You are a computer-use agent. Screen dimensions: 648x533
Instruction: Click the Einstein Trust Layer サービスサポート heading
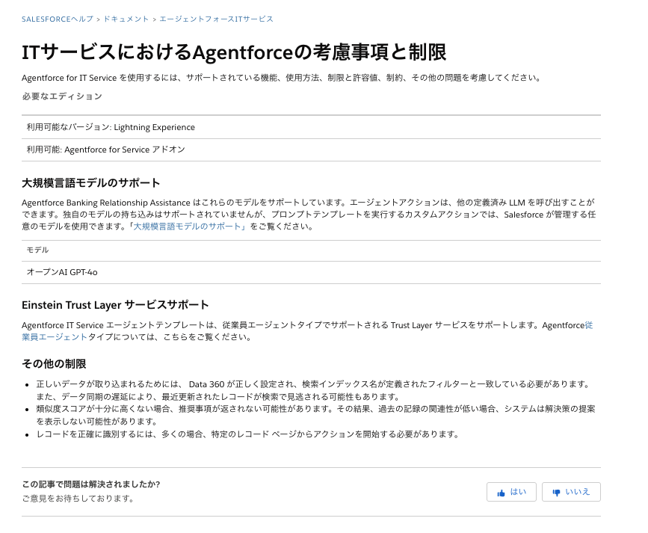pos(115,305)
